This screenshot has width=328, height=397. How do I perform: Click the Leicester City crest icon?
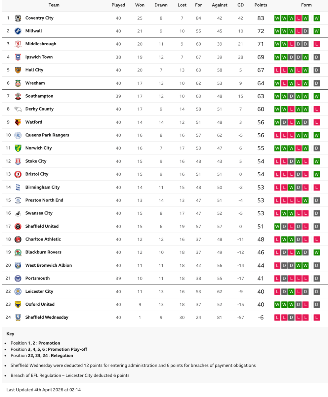(x=18, y=291)
